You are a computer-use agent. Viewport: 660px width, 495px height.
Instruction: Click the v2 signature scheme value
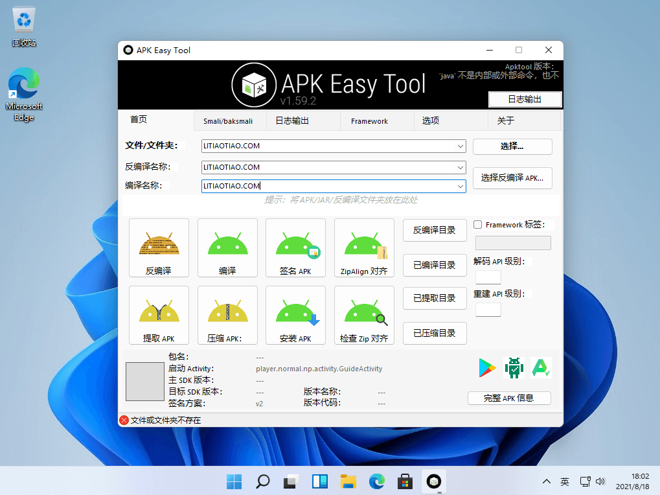click(x=259, y=404)
